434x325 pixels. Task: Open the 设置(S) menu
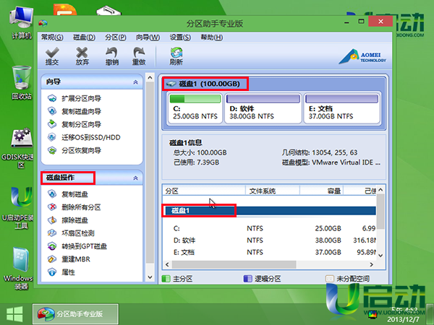[x=180, y=38]
